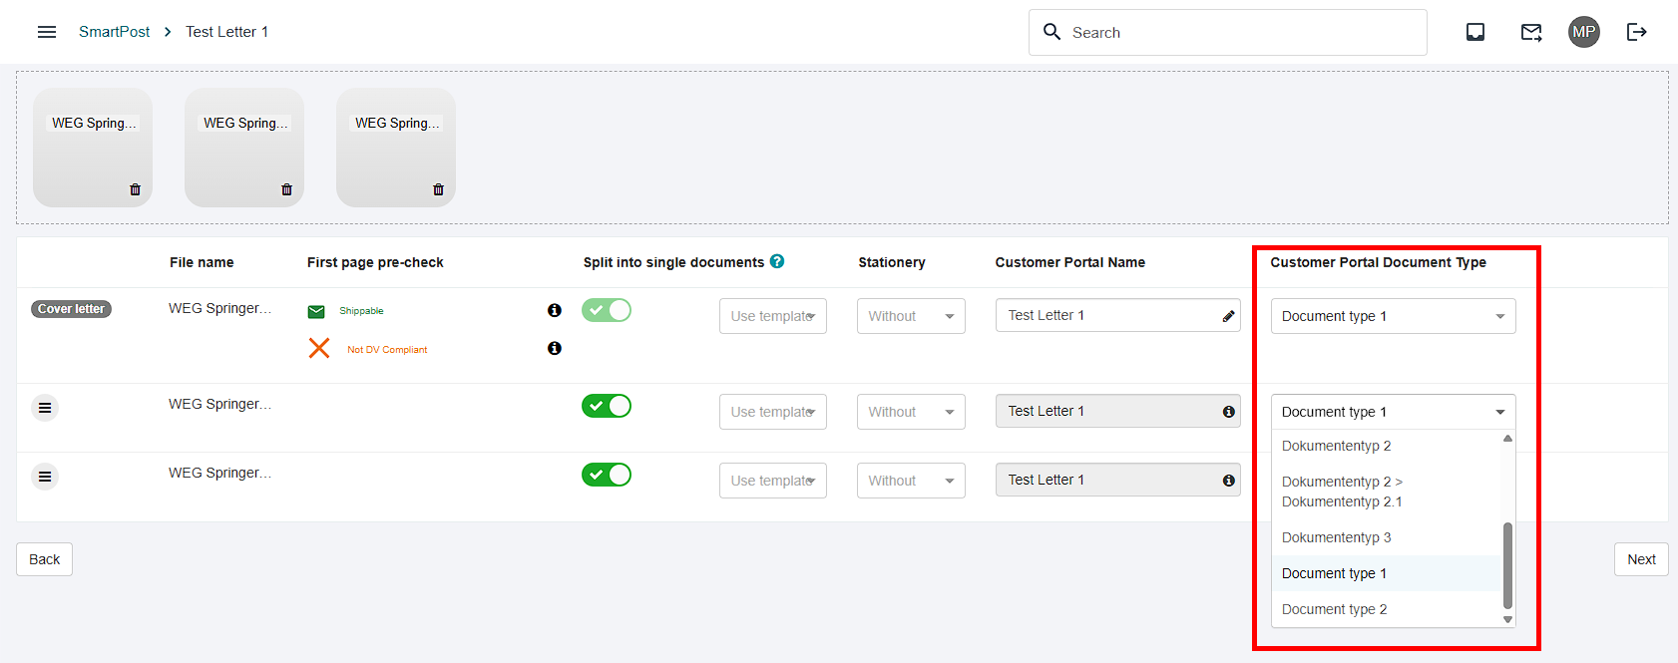
Task: Select highlighted Document type 1 option
Action: [x=1387, y=573]
